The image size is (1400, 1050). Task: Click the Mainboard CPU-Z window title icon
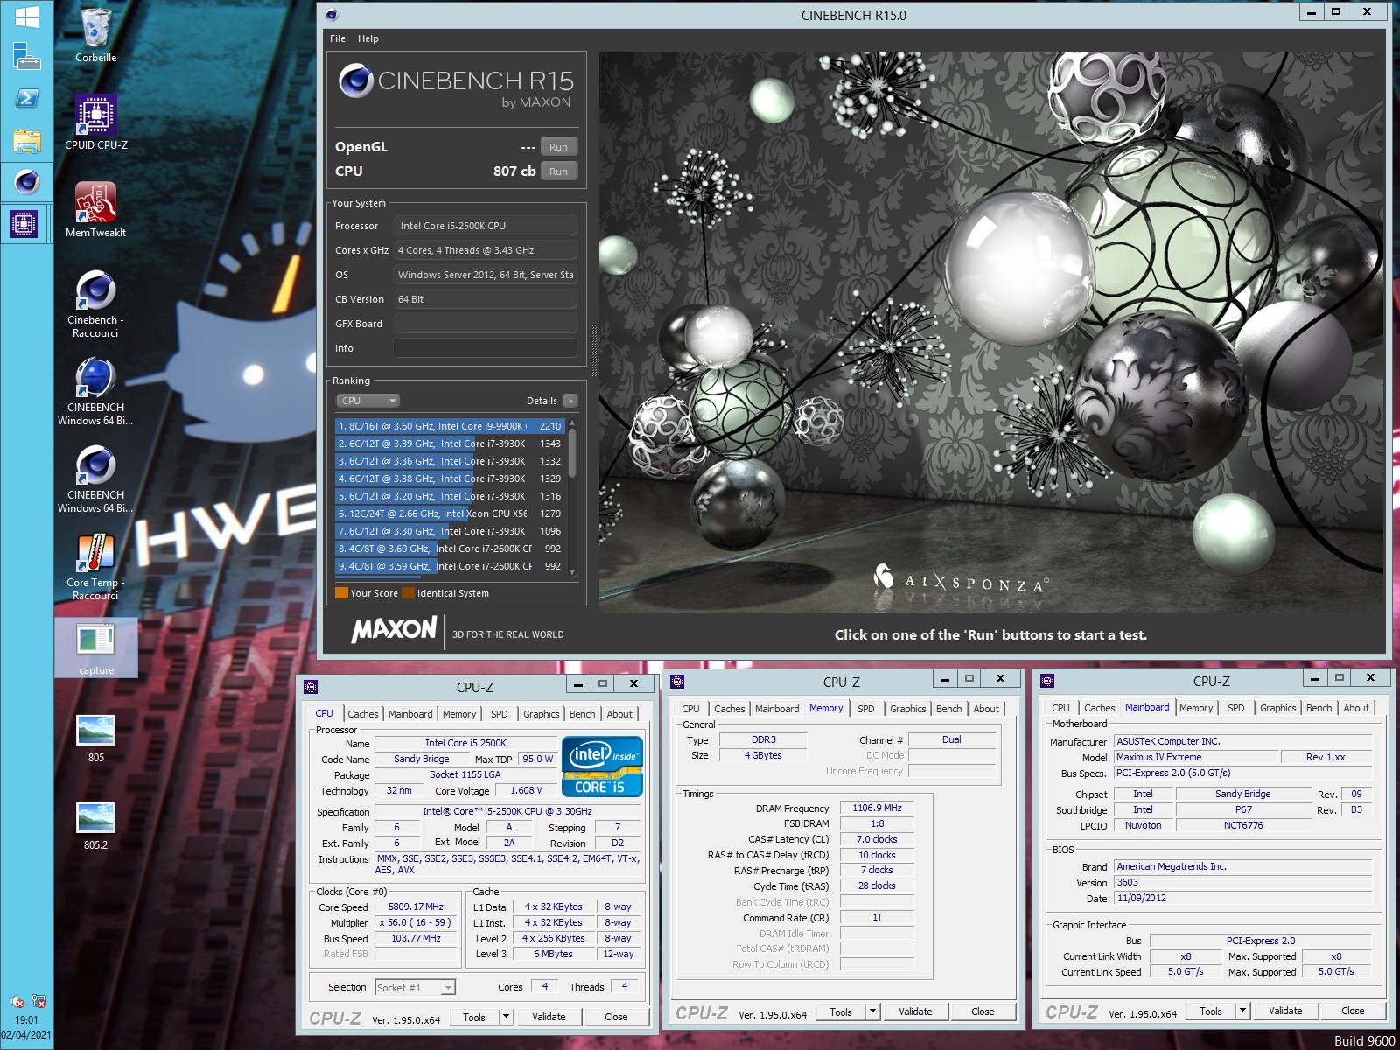pos(1047,681)
